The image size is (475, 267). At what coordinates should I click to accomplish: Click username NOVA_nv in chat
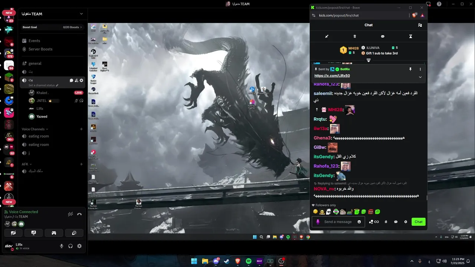[324, 189]
